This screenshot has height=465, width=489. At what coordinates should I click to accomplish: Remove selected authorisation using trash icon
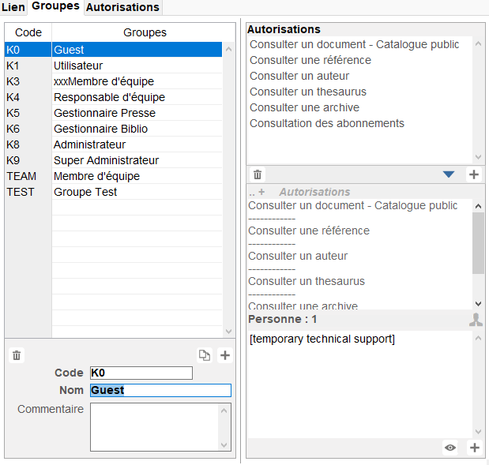coord(258,174)
